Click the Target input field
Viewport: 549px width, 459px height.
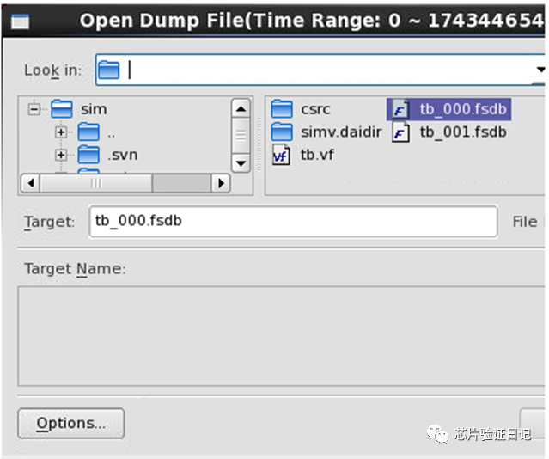(x=294, y=222)
